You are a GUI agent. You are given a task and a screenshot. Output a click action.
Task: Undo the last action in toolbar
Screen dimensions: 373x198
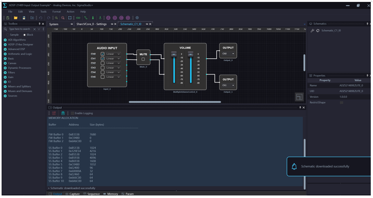(41, 18)
